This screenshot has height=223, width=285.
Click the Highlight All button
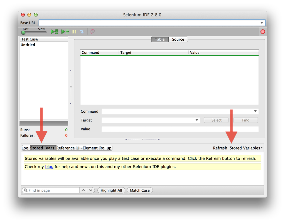click(111, 190)
